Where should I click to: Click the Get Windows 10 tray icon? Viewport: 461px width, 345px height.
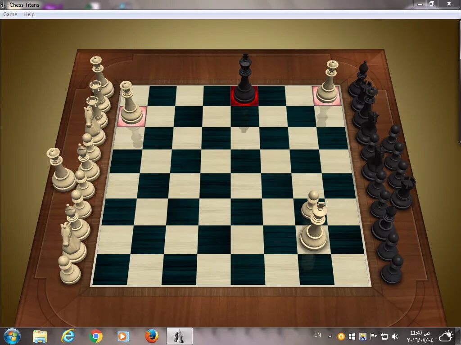[352, 336]
